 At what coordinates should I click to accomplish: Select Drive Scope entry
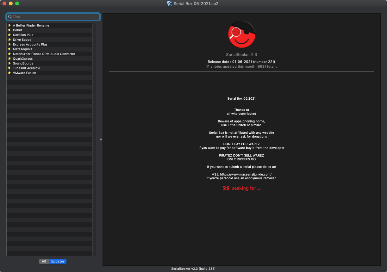(x=22, y=40)
